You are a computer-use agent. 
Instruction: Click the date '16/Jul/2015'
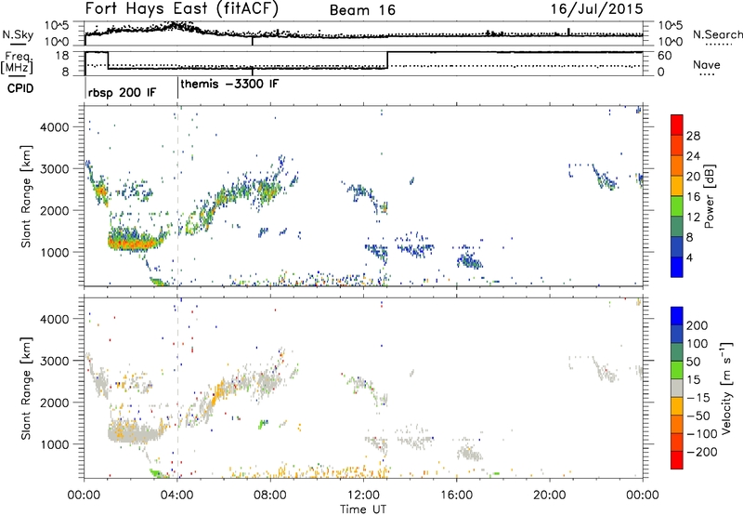596,9
